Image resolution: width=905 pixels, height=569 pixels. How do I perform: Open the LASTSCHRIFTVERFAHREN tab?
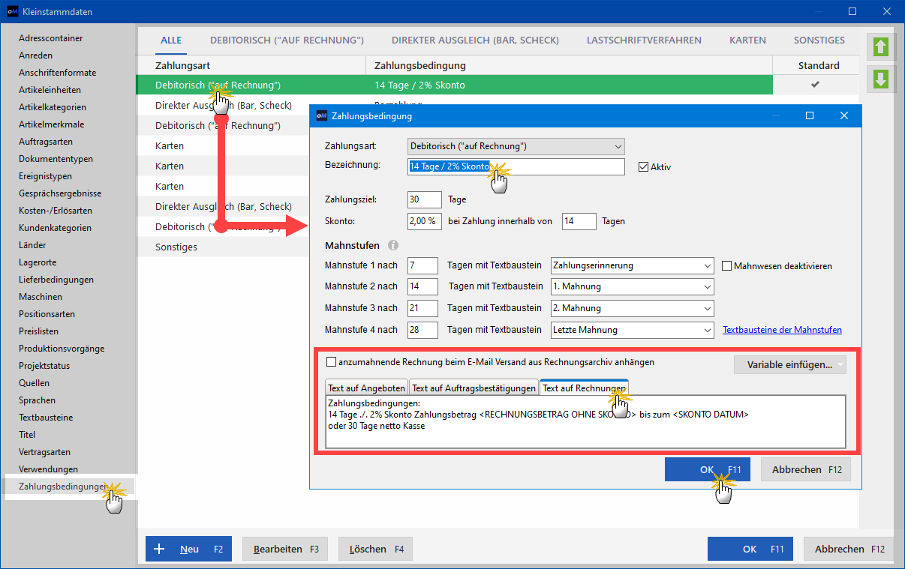click(644, 40)
